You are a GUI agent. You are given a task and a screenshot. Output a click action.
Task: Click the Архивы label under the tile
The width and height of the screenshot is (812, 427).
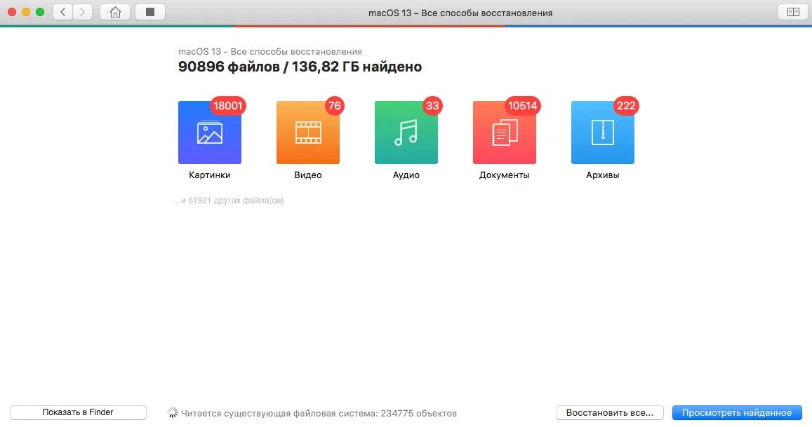tap(603, 175)
